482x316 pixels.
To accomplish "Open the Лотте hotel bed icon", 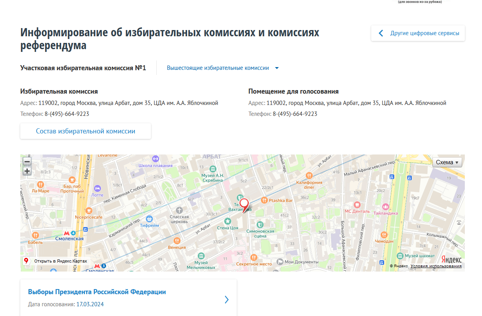I will 97,188.
